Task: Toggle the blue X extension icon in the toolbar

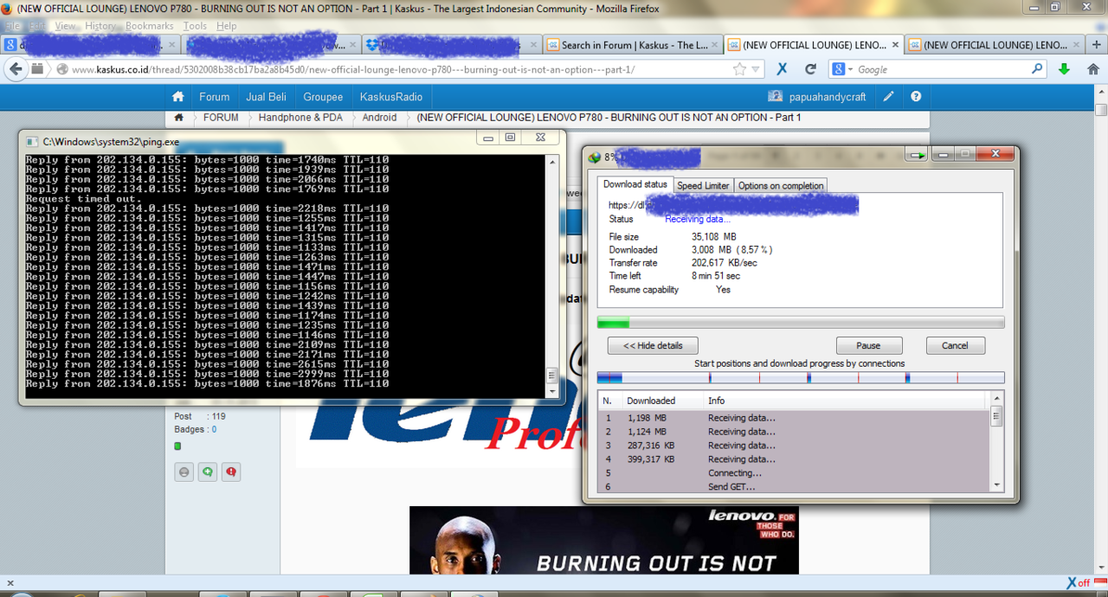Action: 782,68
